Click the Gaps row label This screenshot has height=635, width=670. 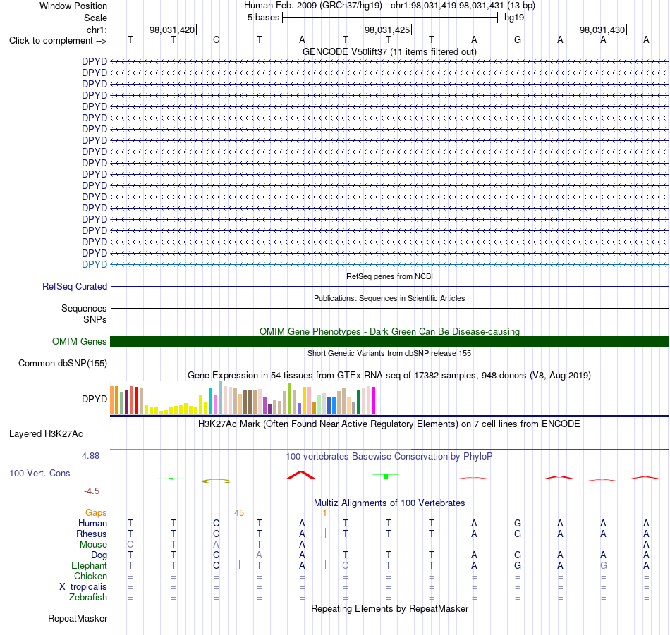pos(96,512)
